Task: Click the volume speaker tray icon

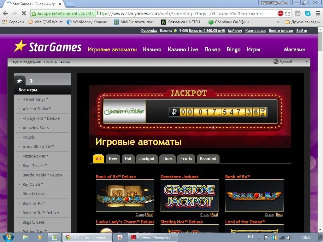Action: (290, 238)
